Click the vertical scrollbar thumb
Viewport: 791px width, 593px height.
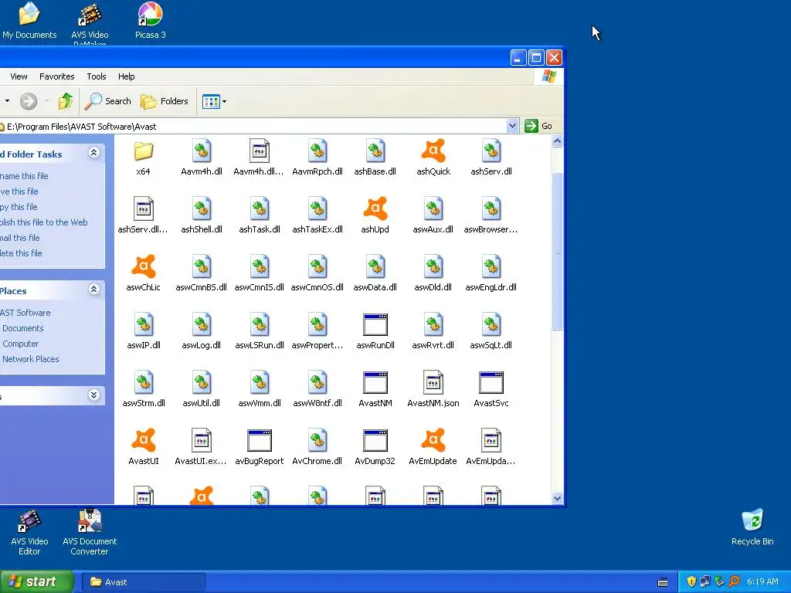pos(557,251)
